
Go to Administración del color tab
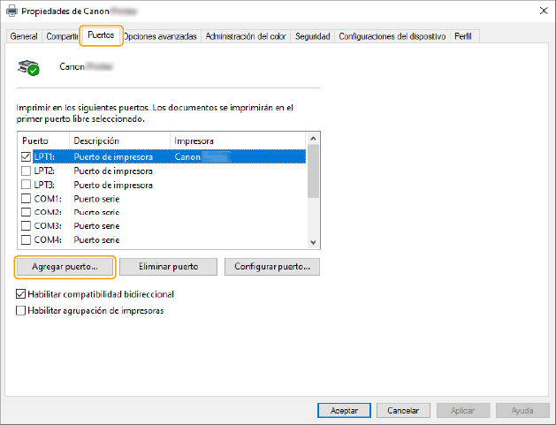coord(246,36)
